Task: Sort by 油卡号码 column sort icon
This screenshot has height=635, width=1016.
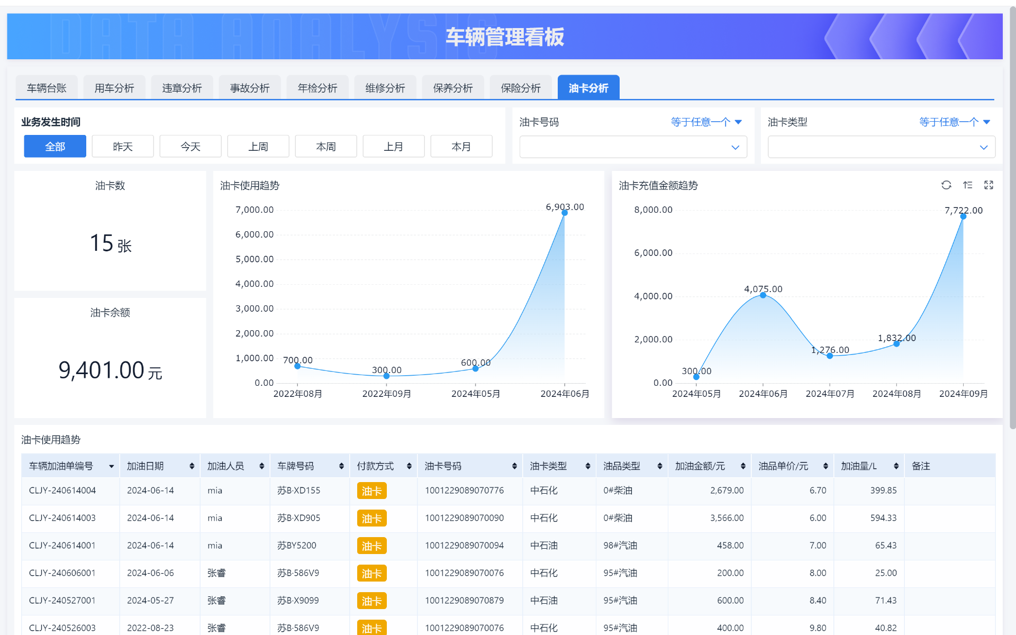Action: [514, 466]
